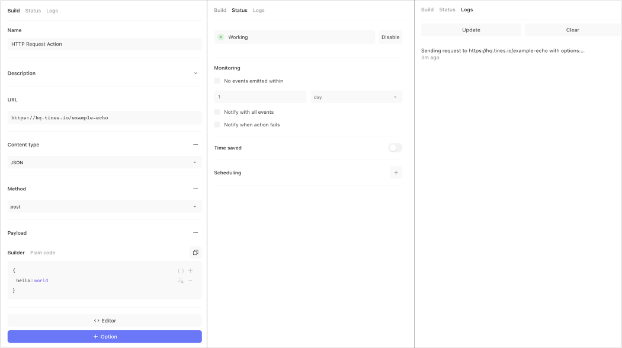Check Notify when action fails
622x348 pixels.
tap(217, 124)
